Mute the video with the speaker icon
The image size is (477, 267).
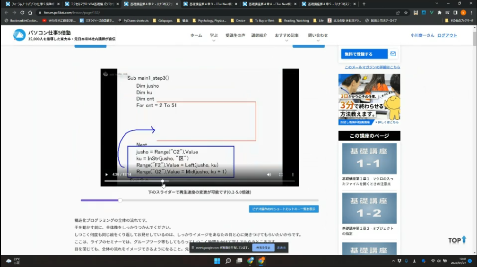(x=269, y=175)
